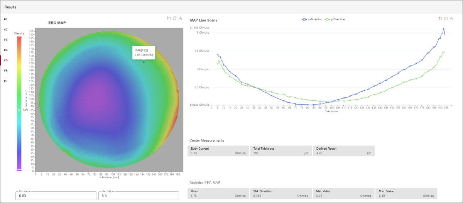
Task: Select measurement #1 in the list
Action: [x=6, y=19]
